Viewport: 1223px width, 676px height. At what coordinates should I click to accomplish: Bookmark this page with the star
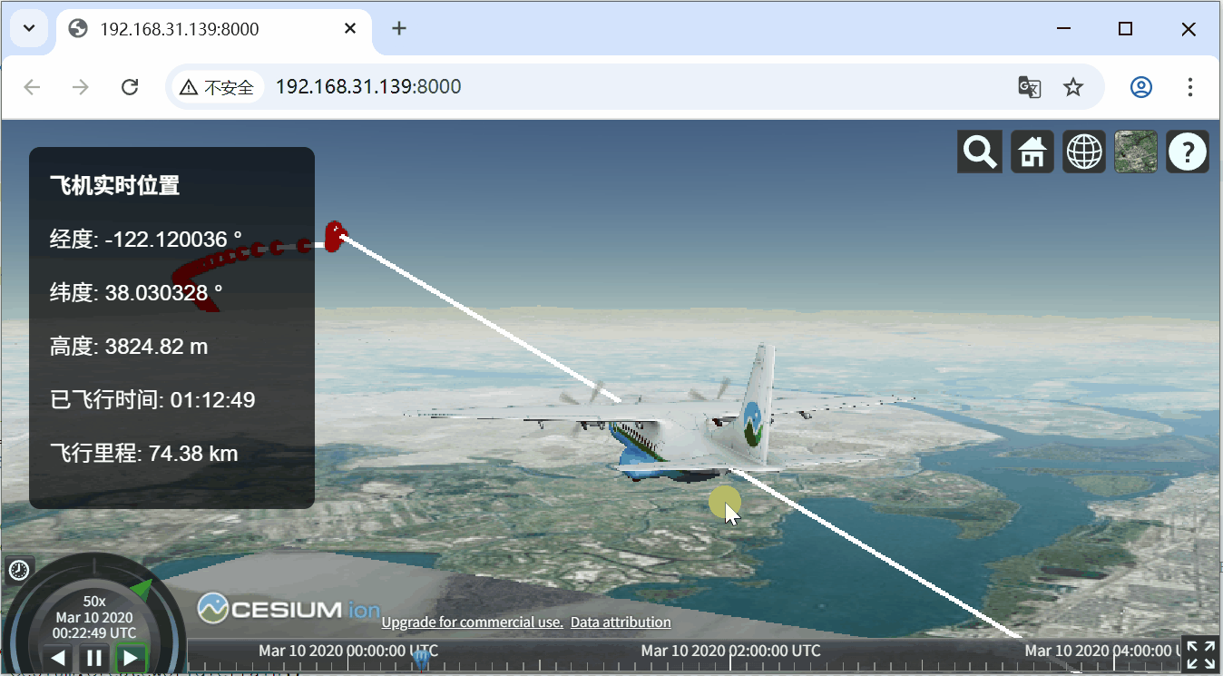coord(1073,87)
